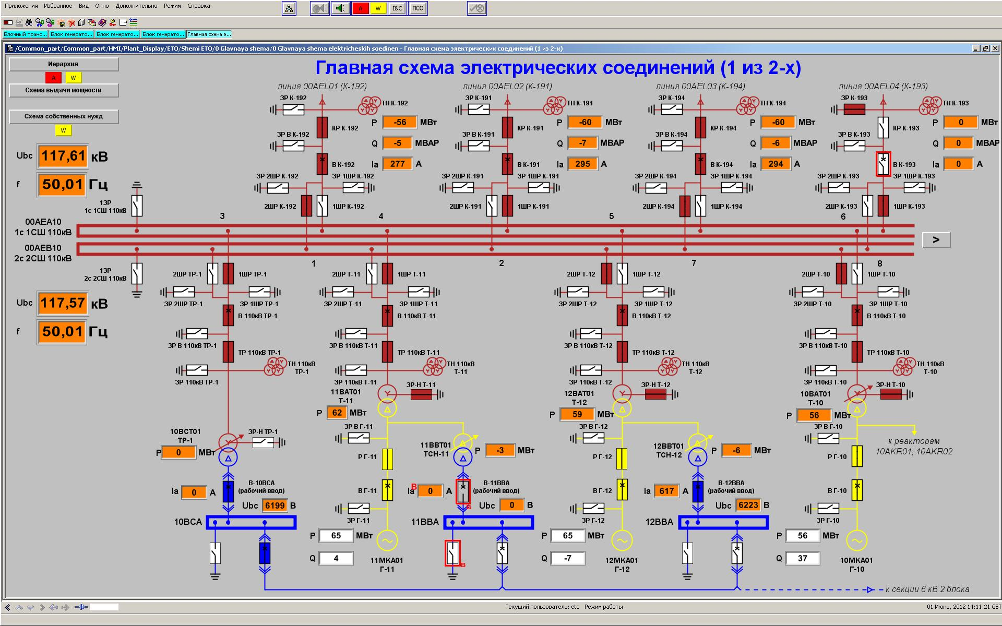The height and width of the screenshot is (626, 1002).
Task: Click the Иерархия button
Action: pos(64,64)
